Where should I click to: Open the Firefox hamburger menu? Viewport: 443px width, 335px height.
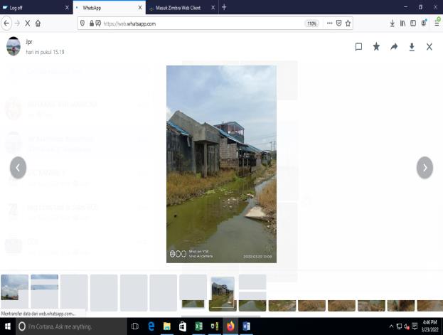[x=437, y=23]
